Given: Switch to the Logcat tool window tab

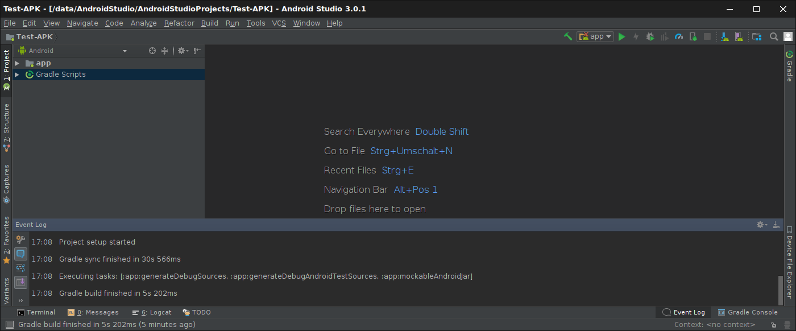Looking at the screenshot, I should 152,312.
